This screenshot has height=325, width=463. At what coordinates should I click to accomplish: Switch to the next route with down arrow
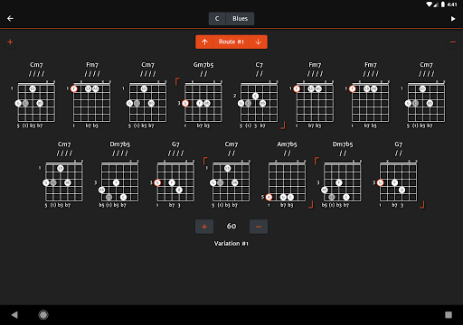259,42
